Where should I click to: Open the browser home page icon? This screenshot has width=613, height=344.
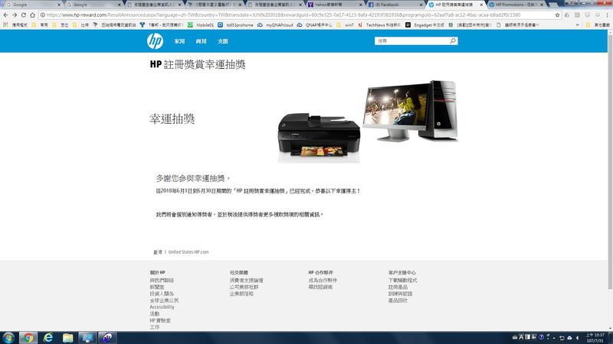[32, 15]
